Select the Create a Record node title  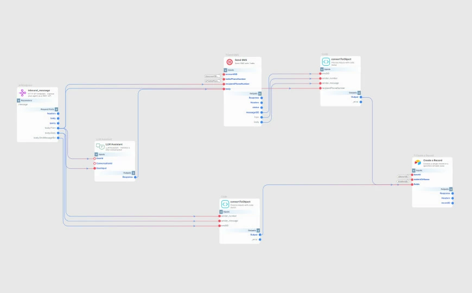coord(432,161)
